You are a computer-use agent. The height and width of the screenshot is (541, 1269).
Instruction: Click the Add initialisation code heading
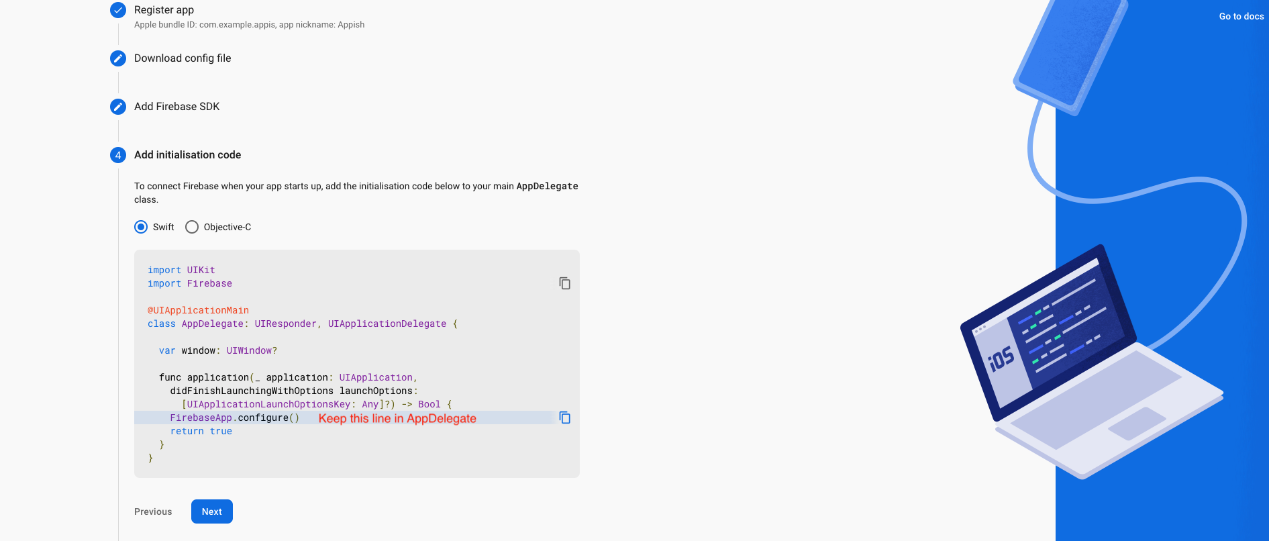pyautogui.click(x=187, y=155)
